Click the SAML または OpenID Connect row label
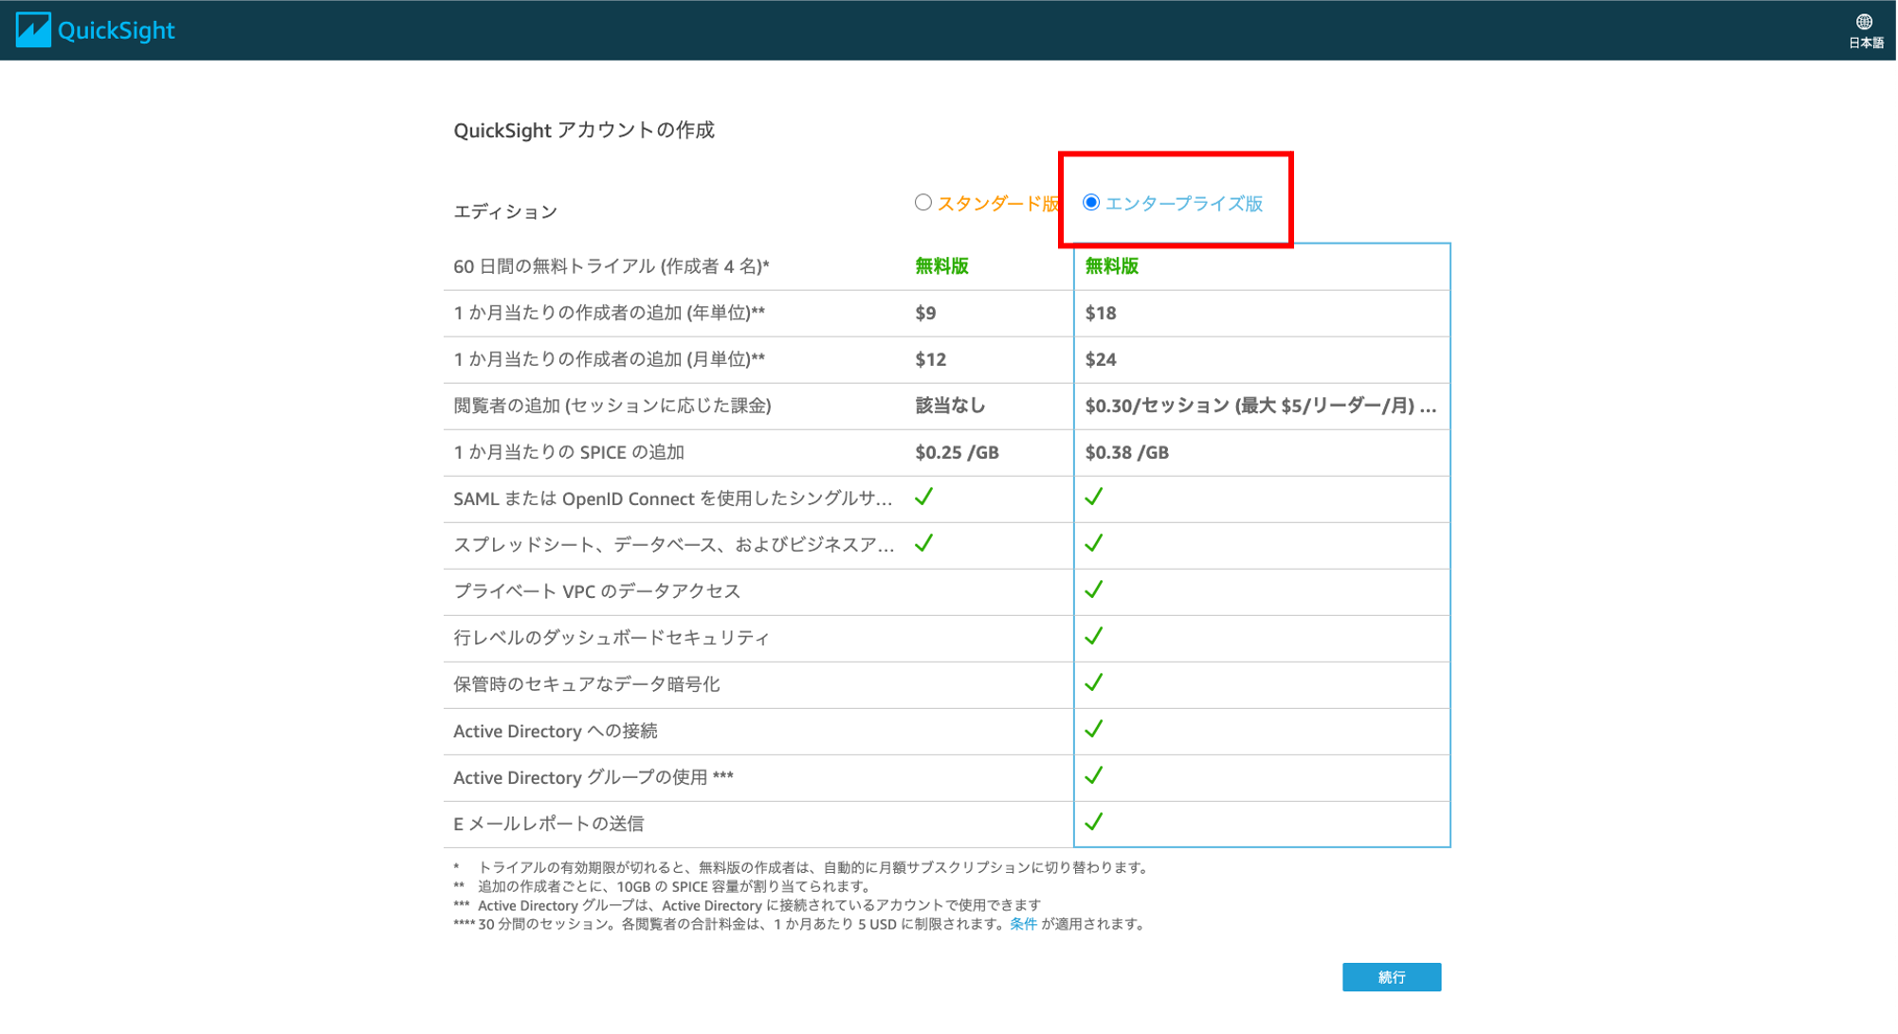This screenshot has height=1034, width=1898. 673,499
